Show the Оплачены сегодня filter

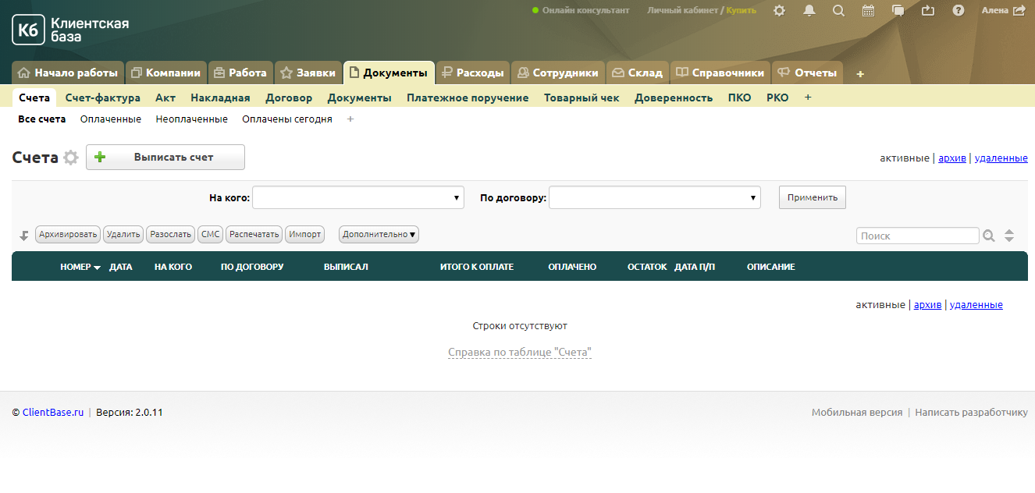tap(287, 119)
